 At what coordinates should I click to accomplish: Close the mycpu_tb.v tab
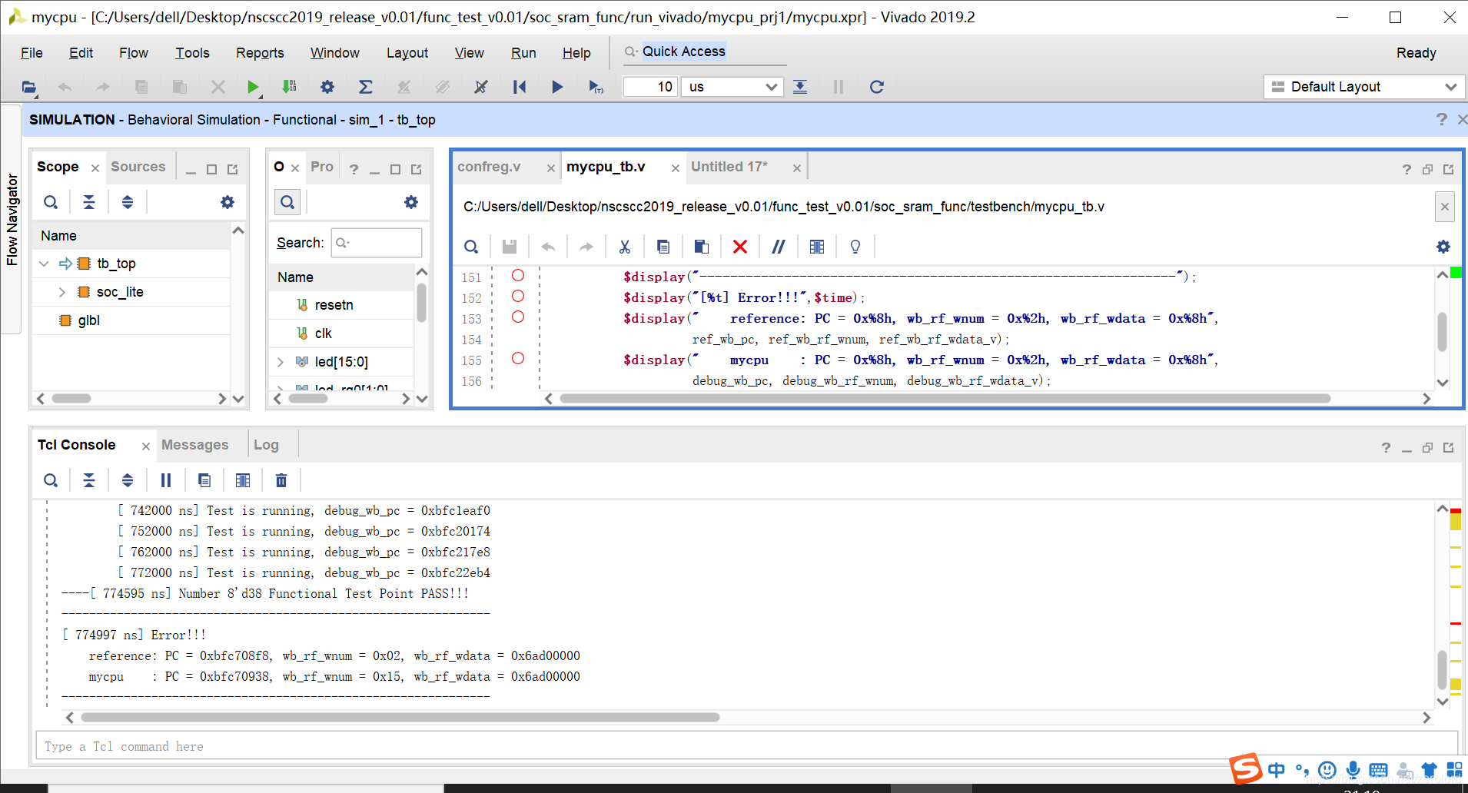[x=676, y=168]
